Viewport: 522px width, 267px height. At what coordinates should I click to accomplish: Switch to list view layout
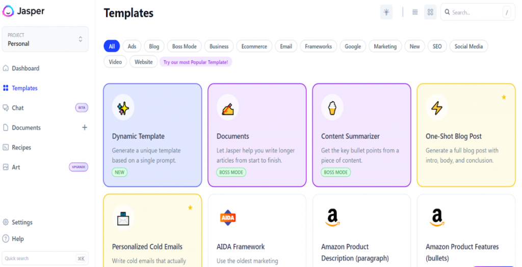tap(415, 12)
